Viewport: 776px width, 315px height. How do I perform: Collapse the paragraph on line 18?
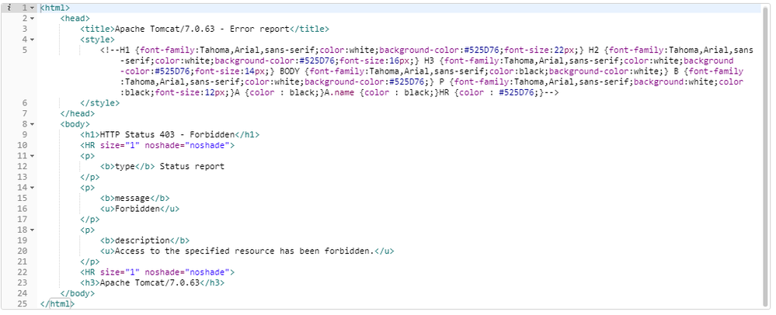[x=32, y=230]
